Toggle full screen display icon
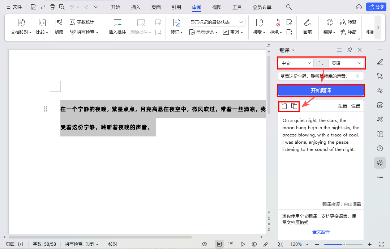 [x=382, y=244]
